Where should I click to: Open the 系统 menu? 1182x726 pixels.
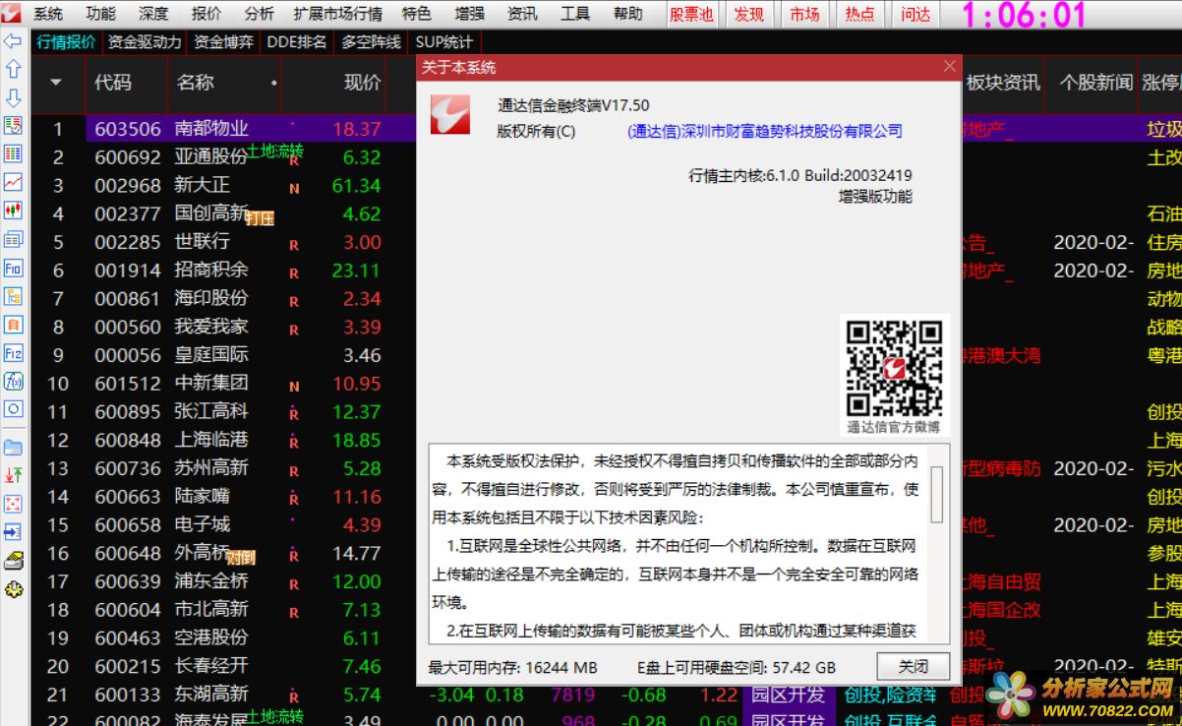pyautogui.click(x=48, y=14)
